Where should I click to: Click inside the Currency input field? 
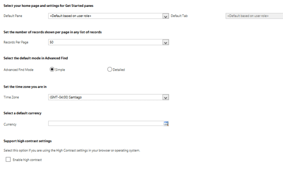point(105,124)
